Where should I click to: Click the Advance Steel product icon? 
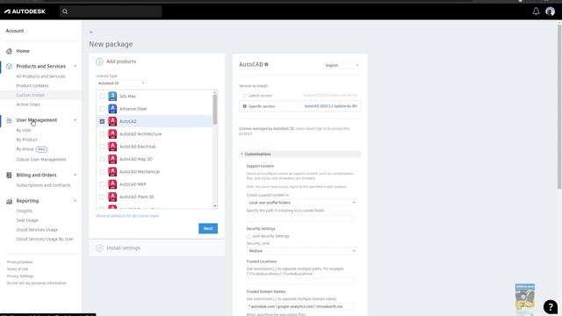tap(112, 109)
